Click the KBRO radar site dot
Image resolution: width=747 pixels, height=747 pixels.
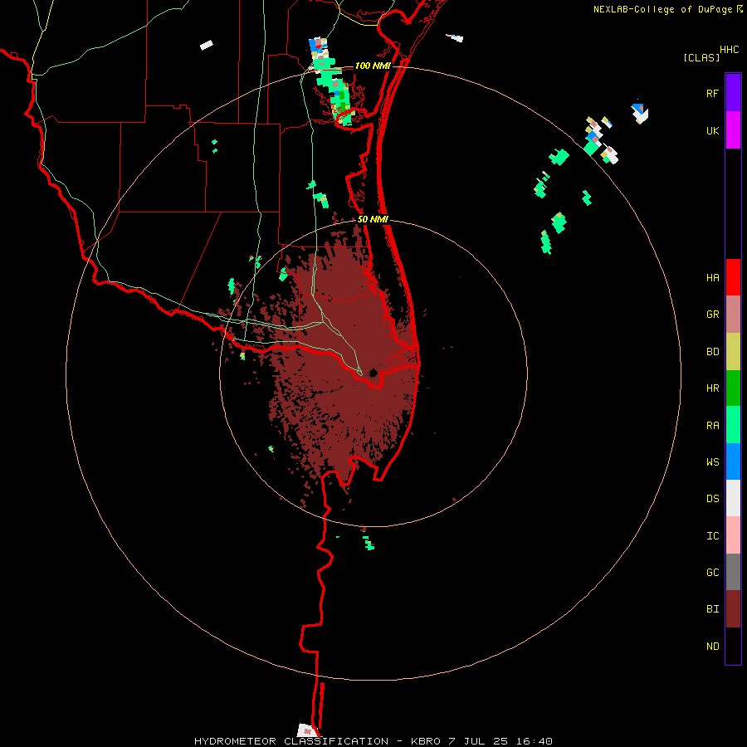click(x=373, y=373)
